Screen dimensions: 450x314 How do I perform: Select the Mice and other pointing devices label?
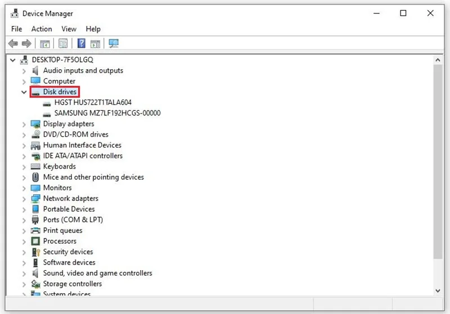[93, 177]
